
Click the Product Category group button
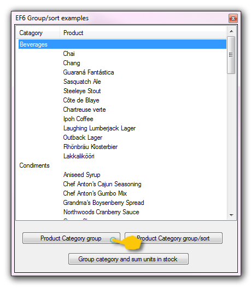click(71, 238)
